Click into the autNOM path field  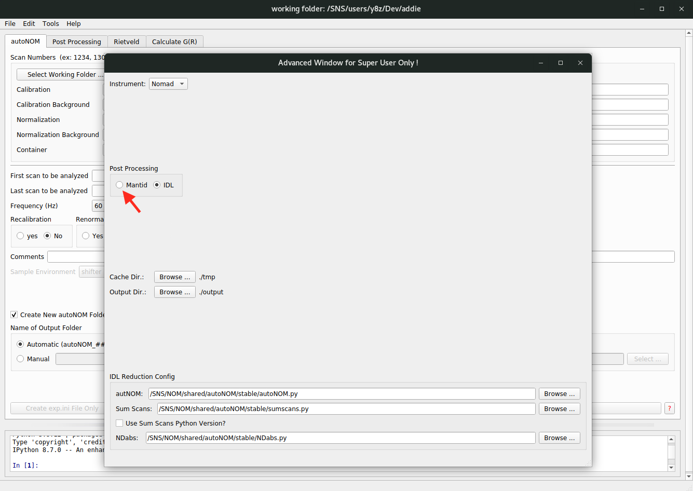[342, 394]
